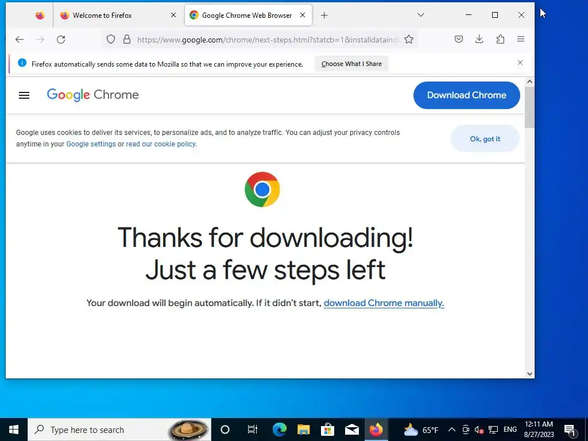Show hidden system tray icons

tap(452, 430)
